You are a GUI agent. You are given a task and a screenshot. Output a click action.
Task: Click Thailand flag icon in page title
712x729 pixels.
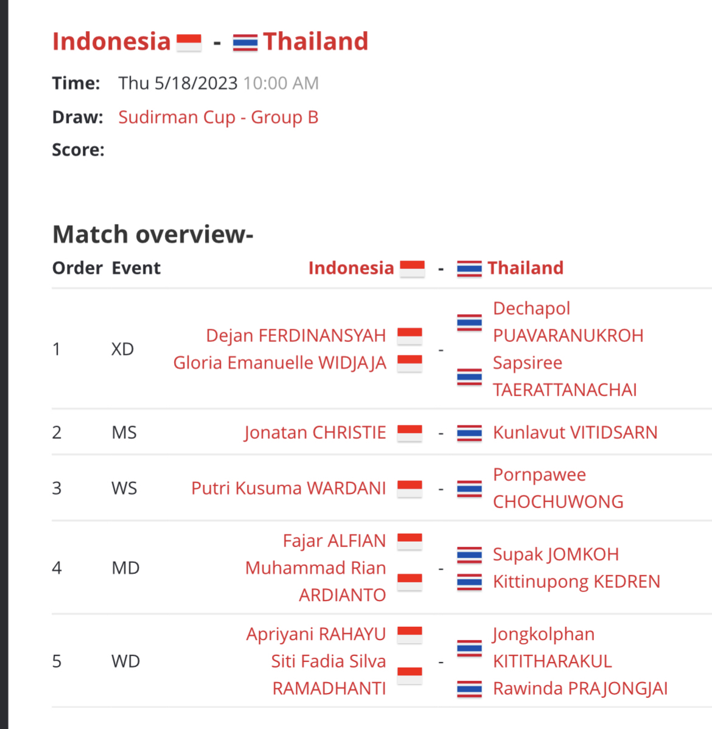(x=245, y=43)
